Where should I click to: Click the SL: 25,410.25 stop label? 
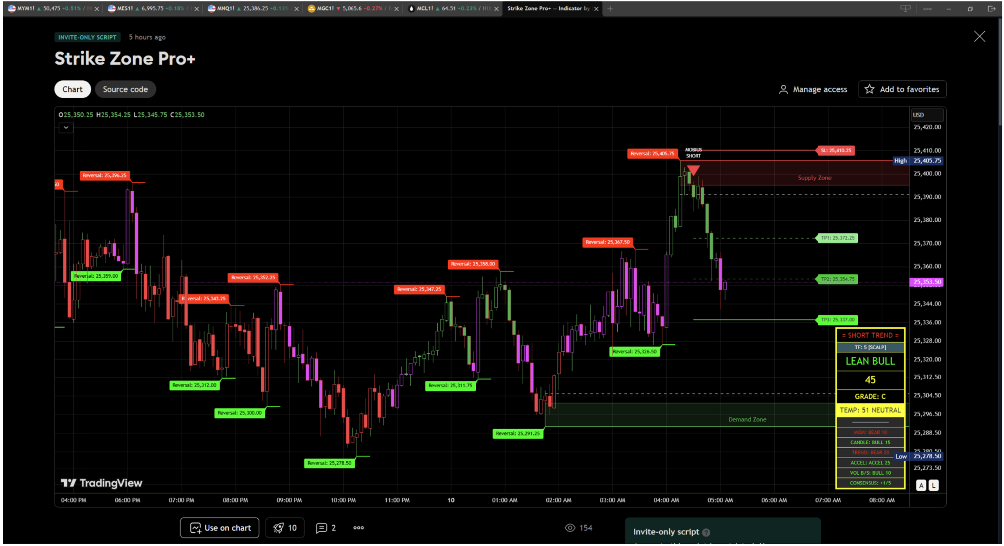click(x=836, y=150)
